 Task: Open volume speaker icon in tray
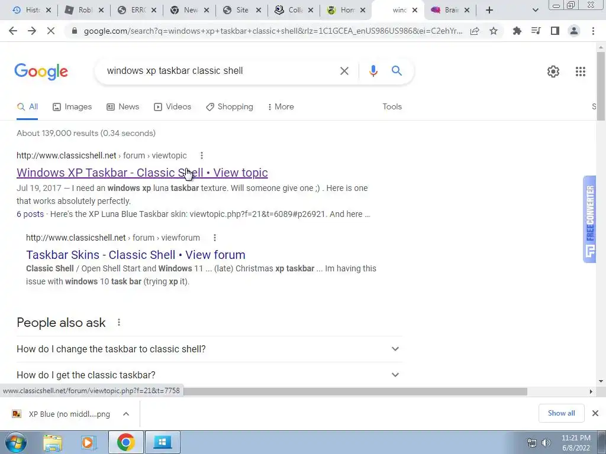[546, 443]
